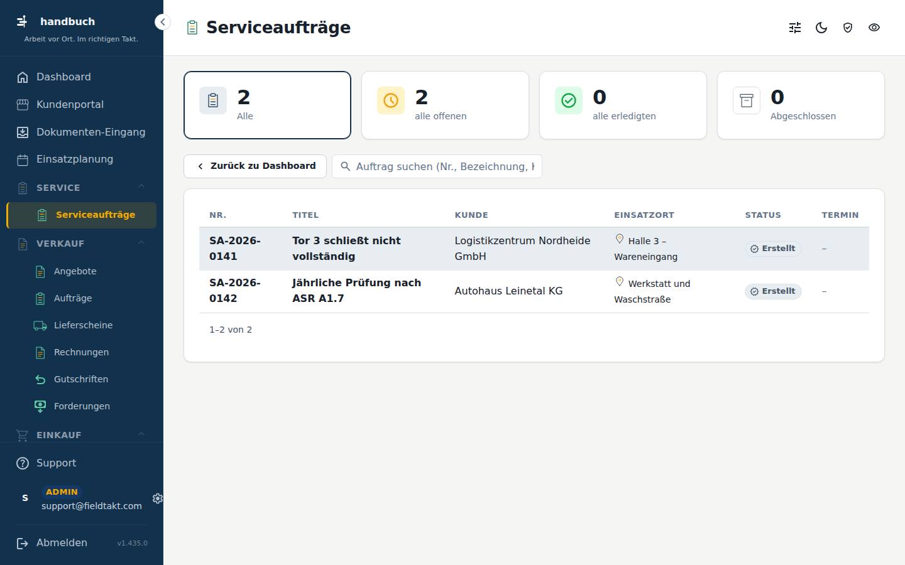The width and height of the screenshot is (905, 565).
Task: Open Einsatzplanung in the sidebar
Action: [x=82, y=159]
